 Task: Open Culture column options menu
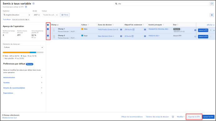[x=88, y=25]
